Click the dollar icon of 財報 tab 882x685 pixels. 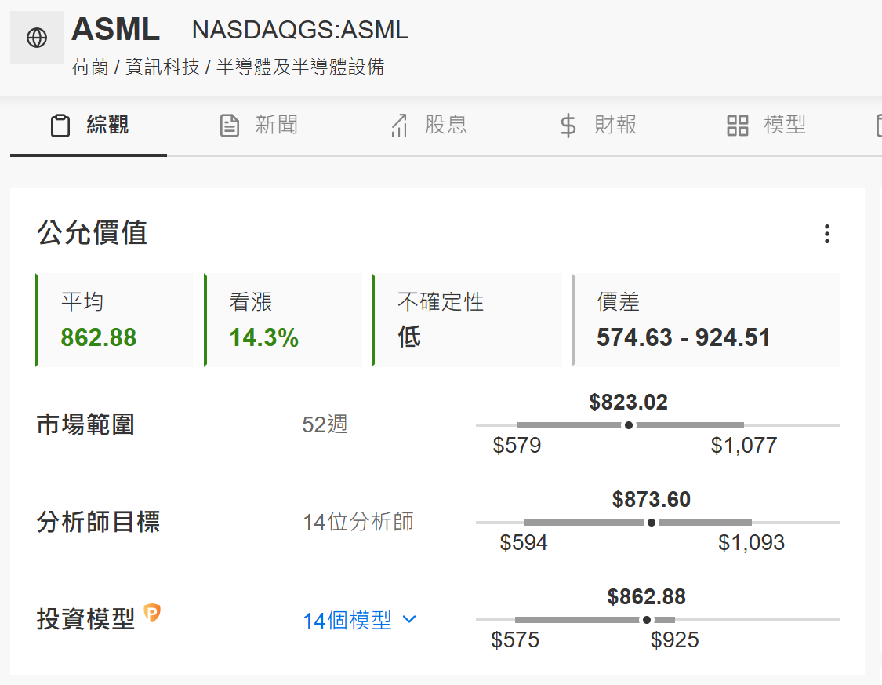pyautogui.click(x=568, y=126)
